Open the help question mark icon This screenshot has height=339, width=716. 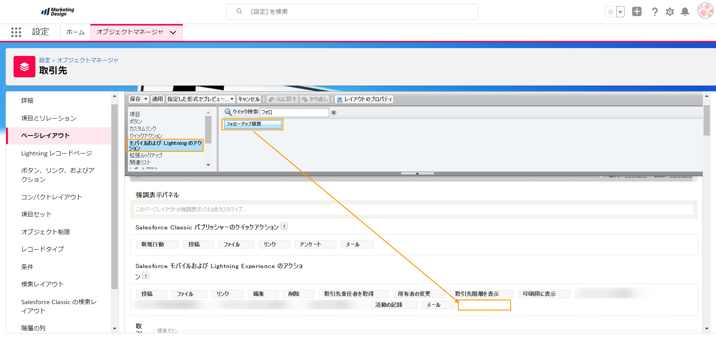click(x=655, y=12)
